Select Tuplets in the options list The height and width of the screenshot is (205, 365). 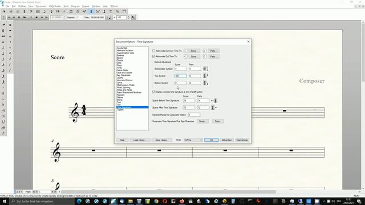coord(120,110)
